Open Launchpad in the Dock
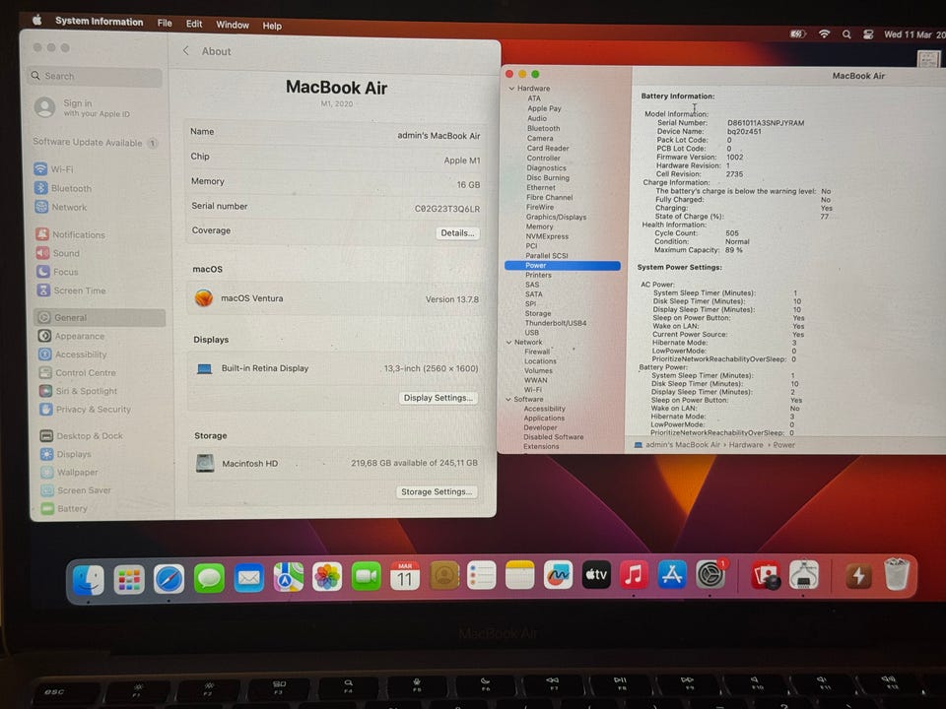946x709 pixels. coord(128,579)
